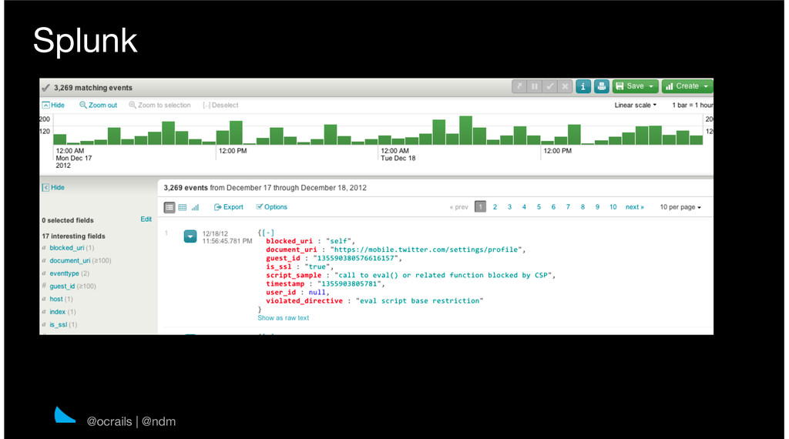Screen dimensions: 789x439
Task: Open the job inspector info icon
Action: [583, 86]
